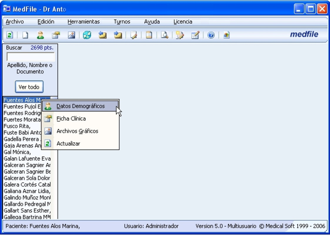Open the Licencia menu

point(183,22)
